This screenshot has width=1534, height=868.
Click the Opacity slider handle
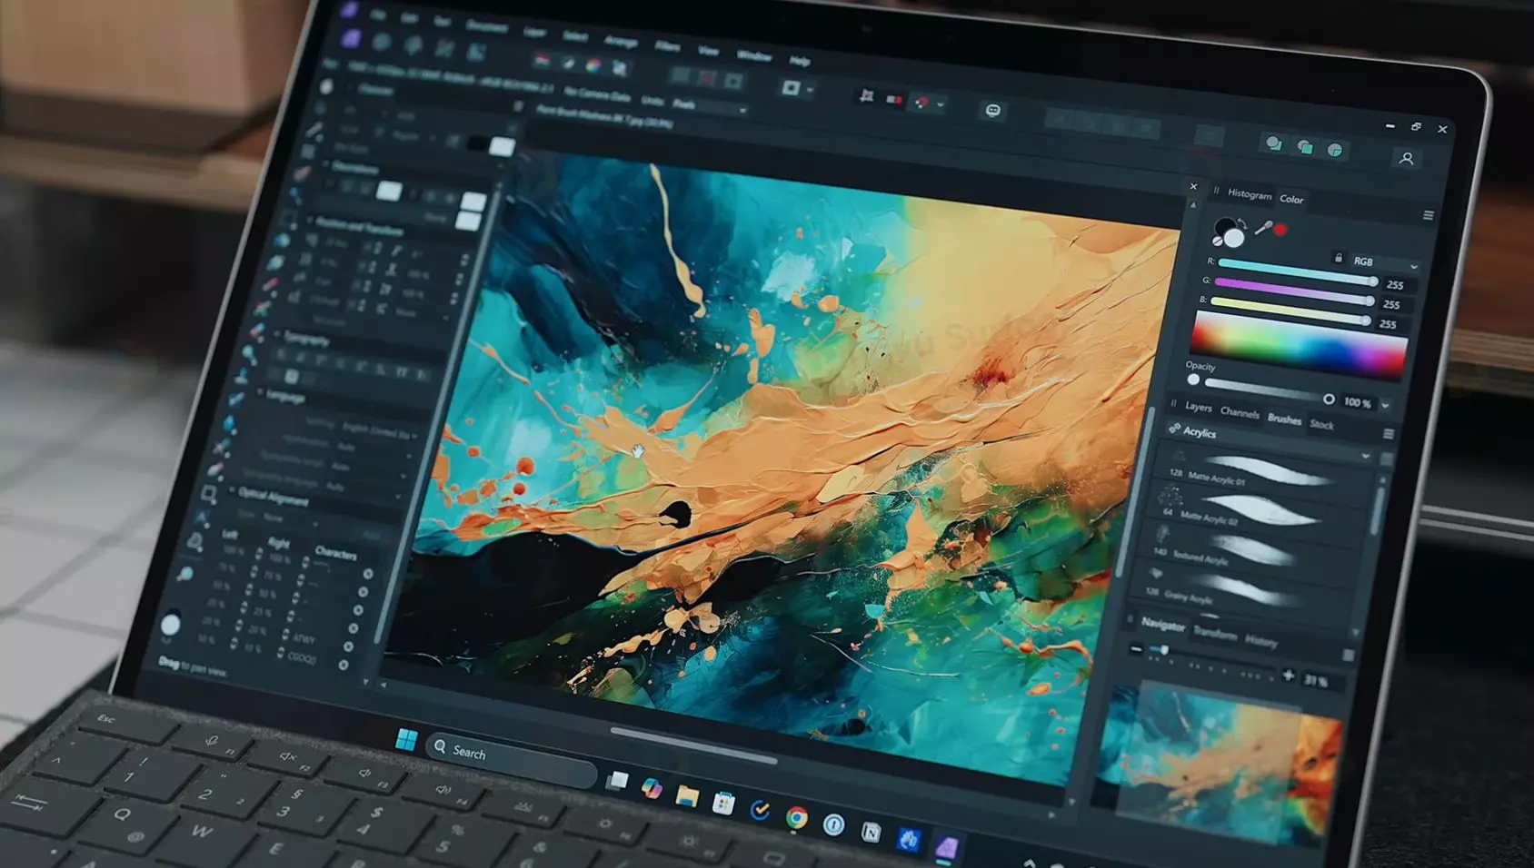(1329, 399)
